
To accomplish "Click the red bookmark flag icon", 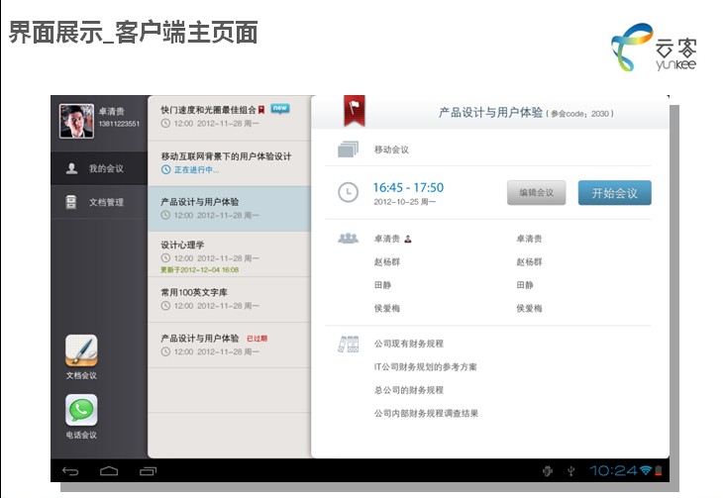I will pos(354,111).
